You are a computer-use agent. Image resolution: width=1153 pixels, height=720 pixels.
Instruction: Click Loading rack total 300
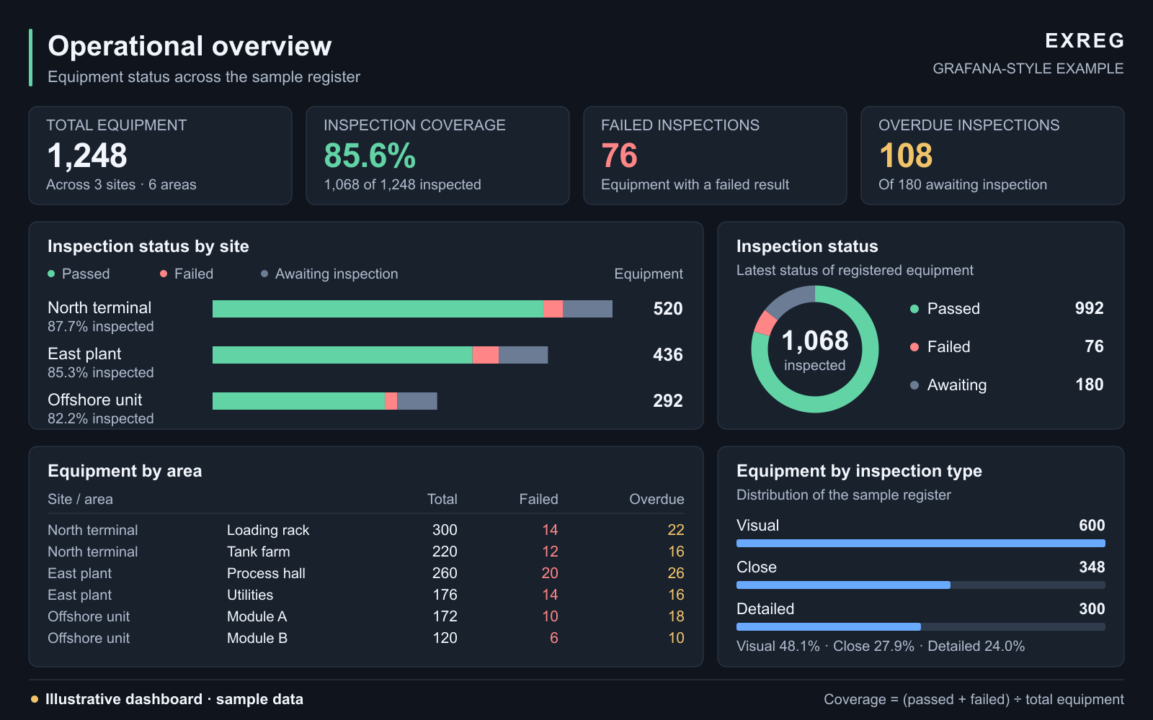pyautogui.click(x=445, y=530)
